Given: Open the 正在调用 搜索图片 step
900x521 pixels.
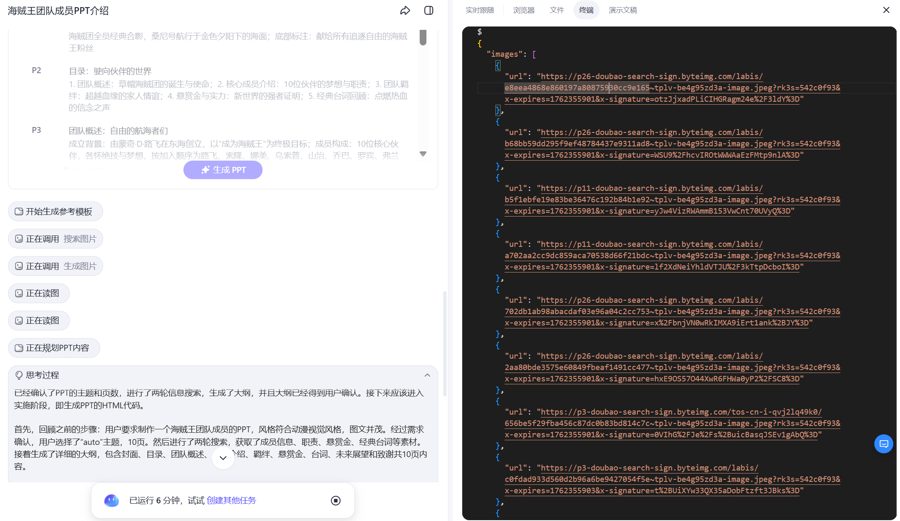Looking at the screenshot, I should click(x=55, y=239).
